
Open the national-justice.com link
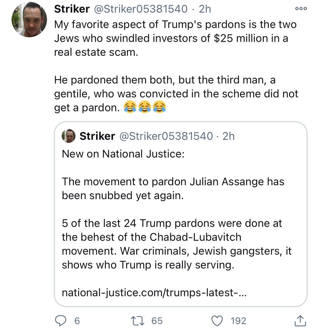[154, 293]
